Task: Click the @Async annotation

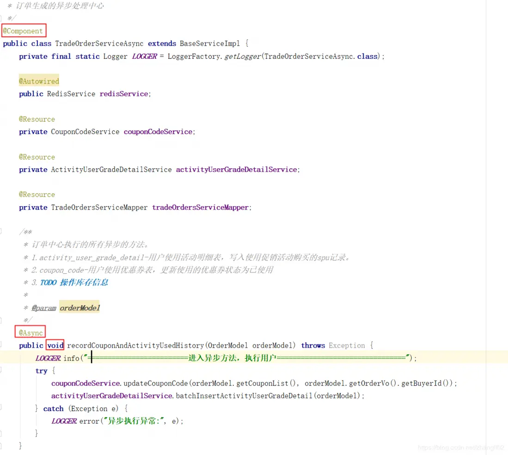Action: coord(31,333)
